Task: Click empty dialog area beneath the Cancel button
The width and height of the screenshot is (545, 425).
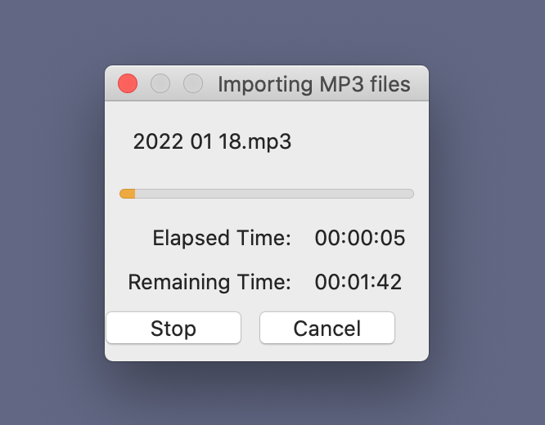Action: coord(327,352)
